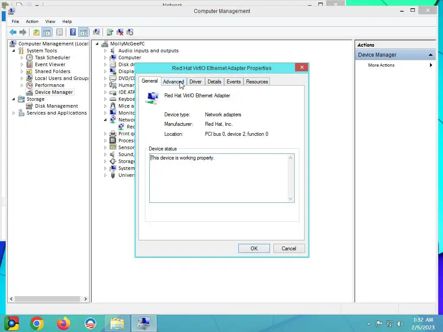Expand the Event Viewer node

point(22,64)
